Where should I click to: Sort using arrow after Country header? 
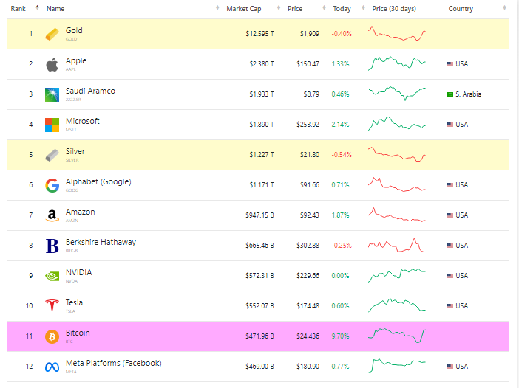point(504,7)
